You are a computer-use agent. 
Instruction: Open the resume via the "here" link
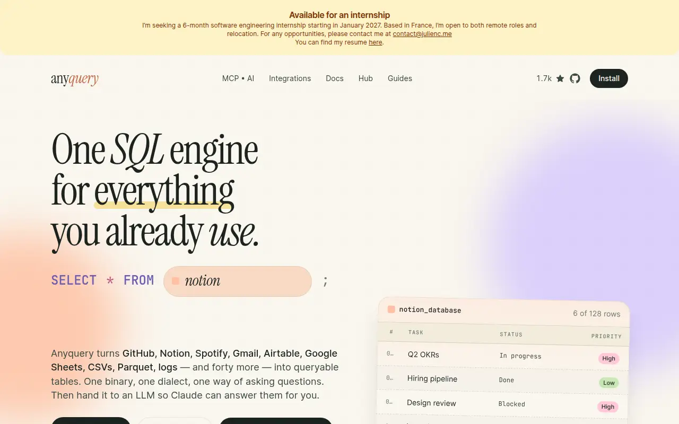(376, 42)
